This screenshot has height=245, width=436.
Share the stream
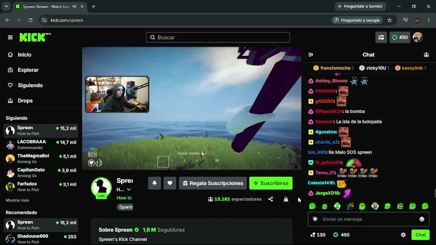point(270,199)
